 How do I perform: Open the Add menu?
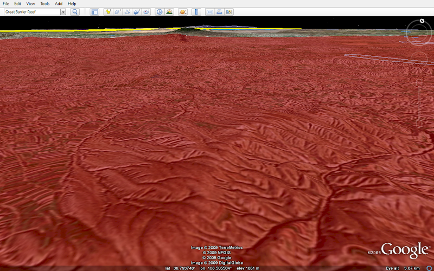[59, 3]
